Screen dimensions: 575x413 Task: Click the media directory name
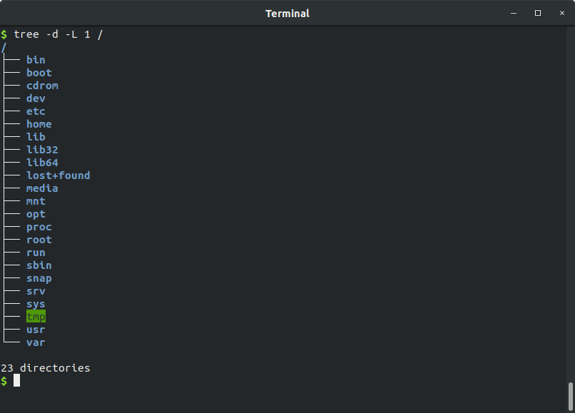[x=42, y=188]
